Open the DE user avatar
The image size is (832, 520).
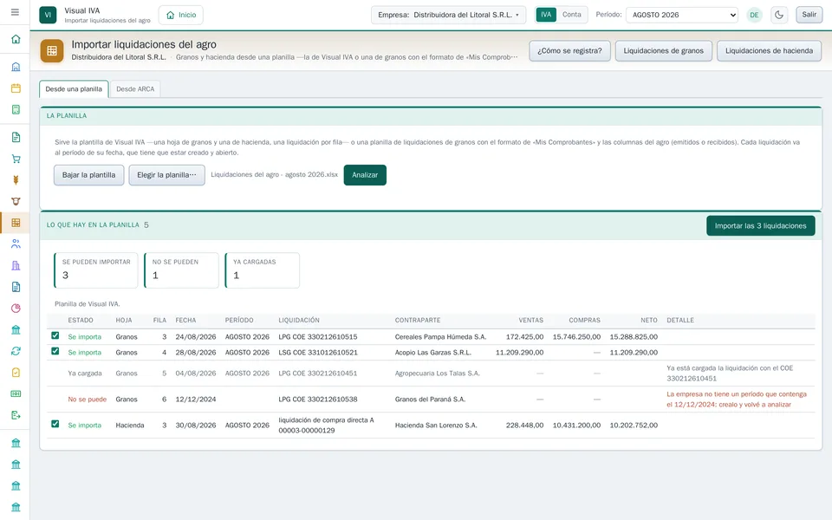pyautogui.click(x=754, y=15)
